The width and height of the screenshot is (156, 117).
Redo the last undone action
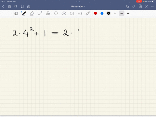tap(134, 6)
